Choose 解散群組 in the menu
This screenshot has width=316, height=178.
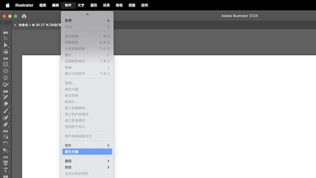87,42
